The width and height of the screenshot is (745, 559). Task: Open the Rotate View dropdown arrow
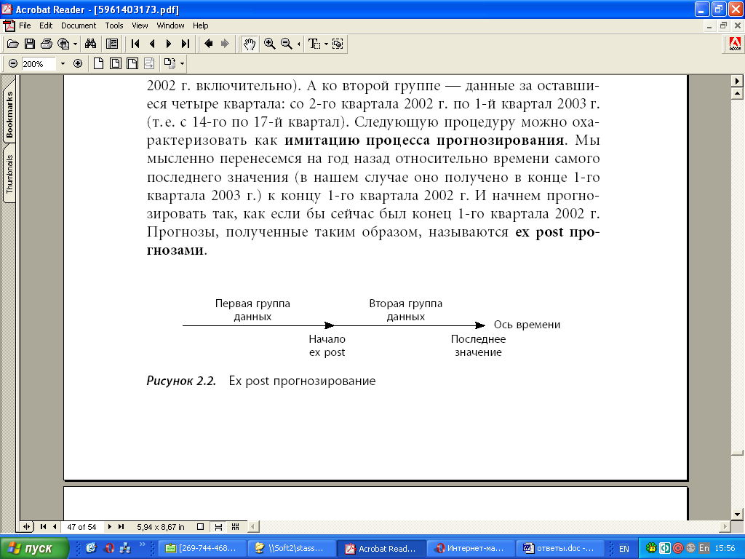pos(182,63)
